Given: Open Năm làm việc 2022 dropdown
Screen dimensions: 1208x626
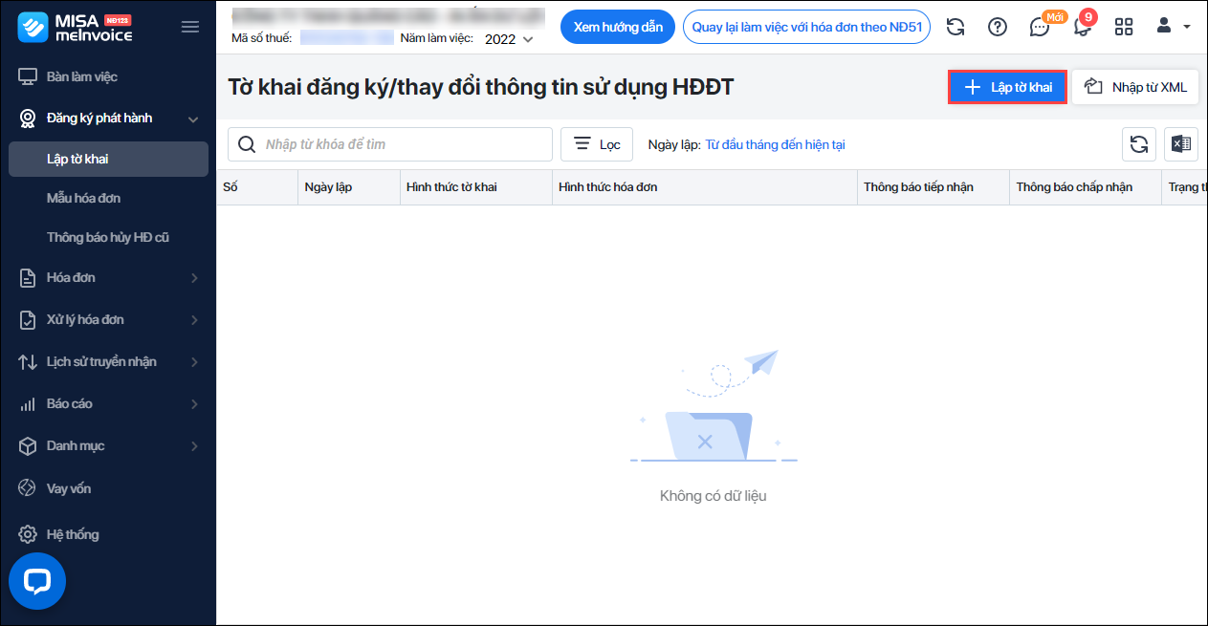Looking at the screenshot, I should [509, 39].
